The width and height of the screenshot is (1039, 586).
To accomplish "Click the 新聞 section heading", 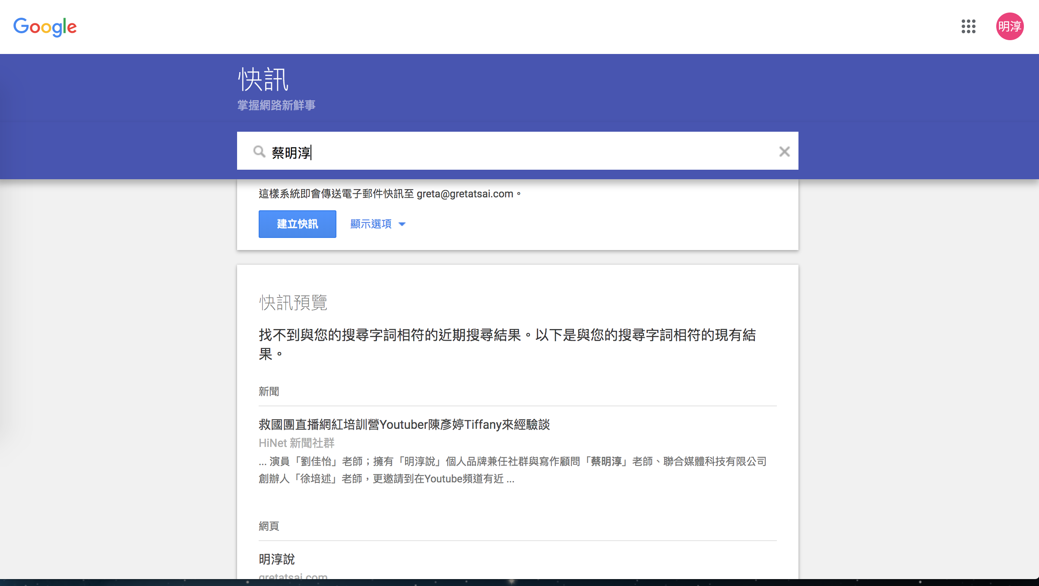I will point(269,392).
